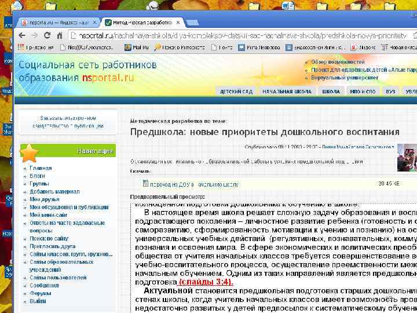Open the Apps (Приложения) bookmarks shortcut

pos(35,48)
